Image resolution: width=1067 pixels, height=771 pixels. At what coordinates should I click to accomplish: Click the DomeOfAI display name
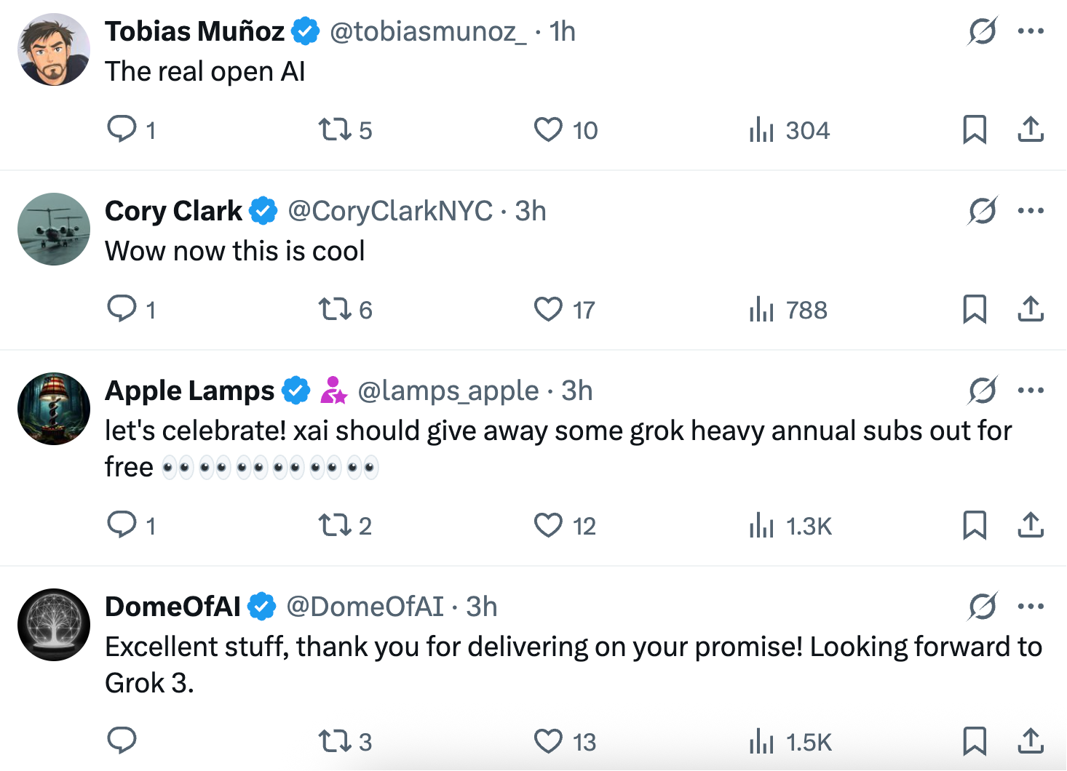click(x=172, y=607)
